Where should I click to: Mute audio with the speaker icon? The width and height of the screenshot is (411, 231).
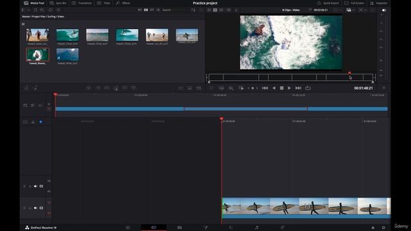click(x=384, y=10)
